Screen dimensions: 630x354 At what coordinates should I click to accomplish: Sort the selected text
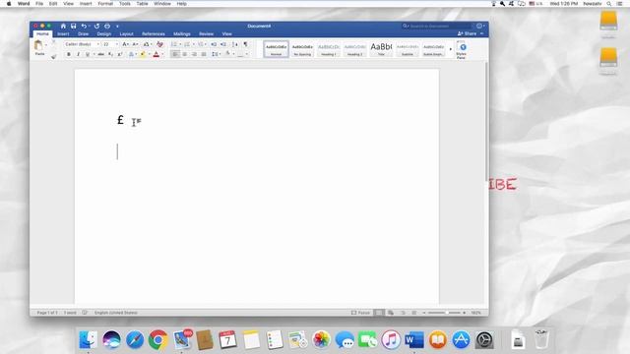235,44
